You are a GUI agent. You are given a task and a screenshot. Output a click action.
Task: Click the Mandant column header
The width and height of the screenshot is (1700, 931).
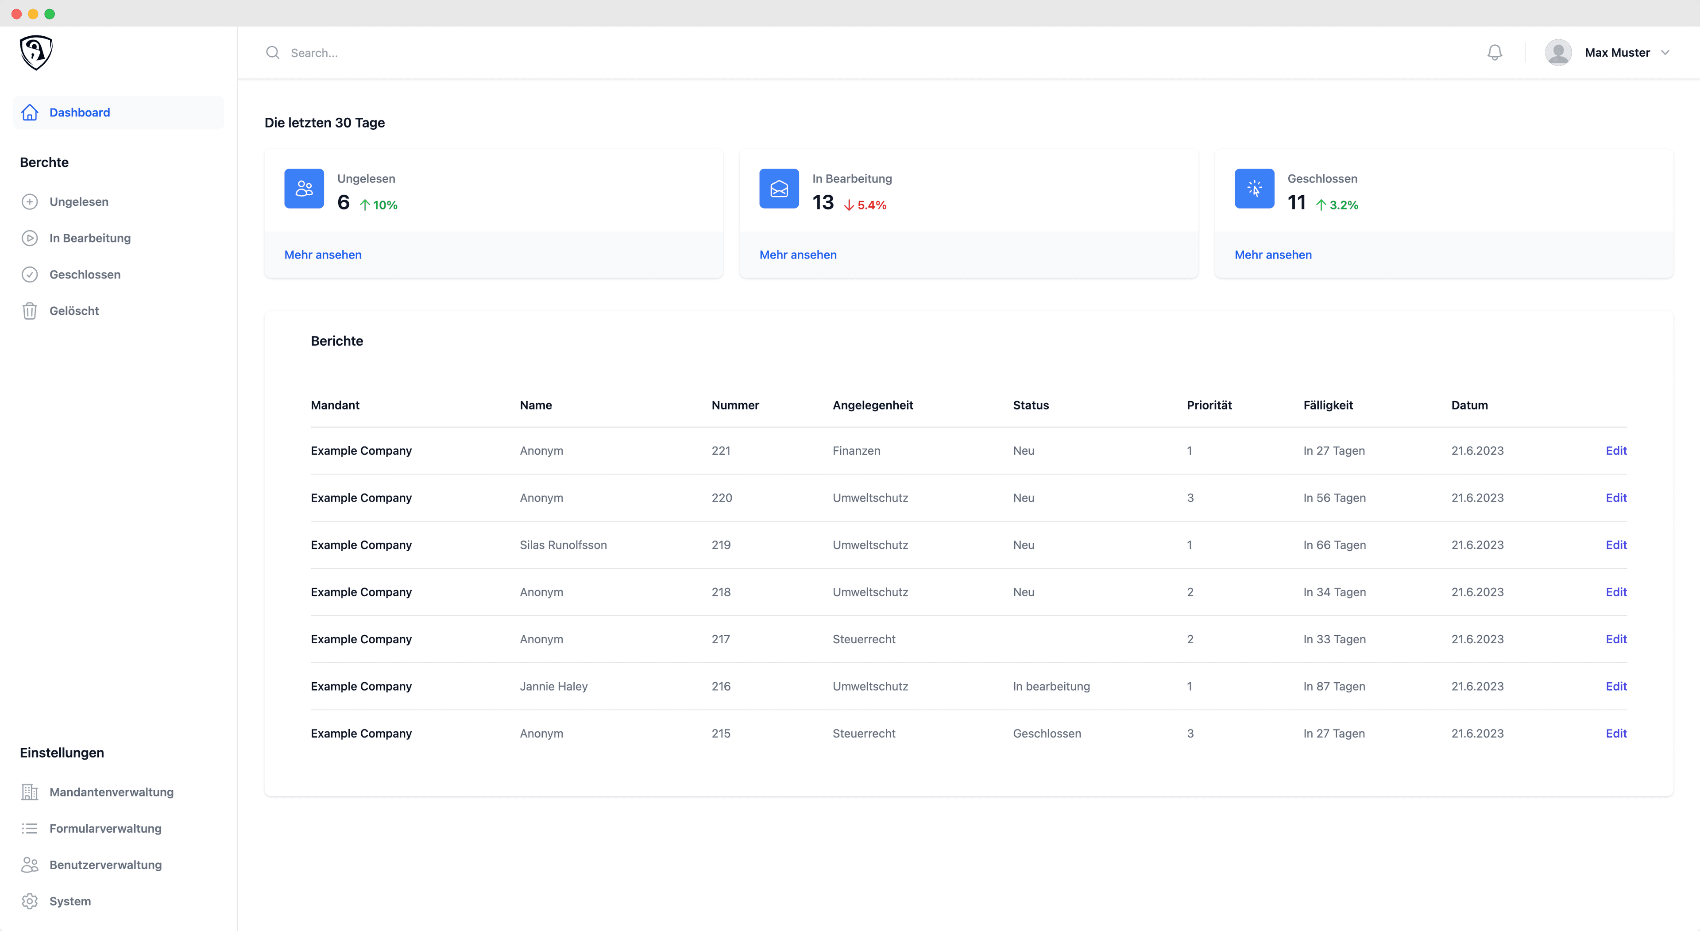335,405
